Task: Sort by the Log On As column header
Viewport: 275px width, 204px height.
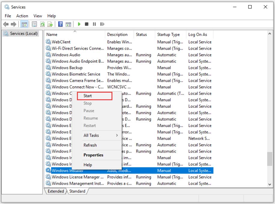Action: tap(200, 34)
